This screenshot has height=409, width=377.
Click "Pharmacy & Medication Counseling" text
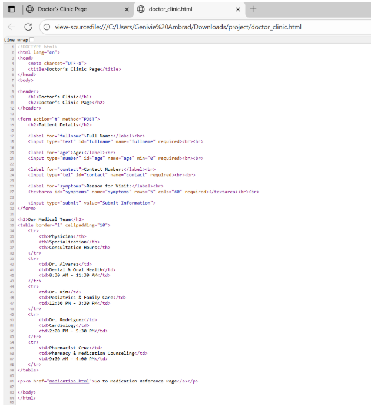(x=92, y=354)
